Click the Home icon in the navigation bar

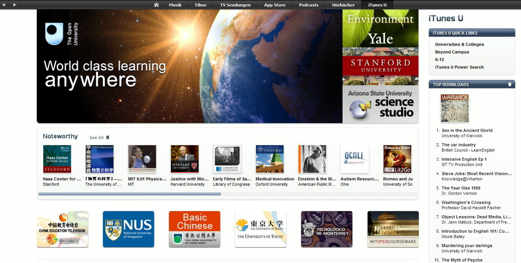(x=156, y=5)
